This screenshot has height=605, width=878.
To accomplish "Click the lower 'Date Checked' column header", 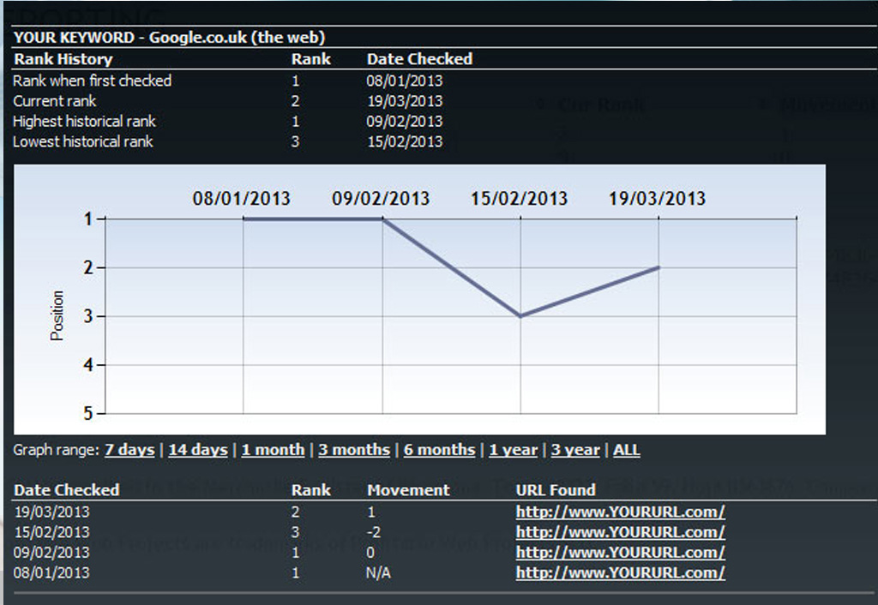I will tap(66, 489).
